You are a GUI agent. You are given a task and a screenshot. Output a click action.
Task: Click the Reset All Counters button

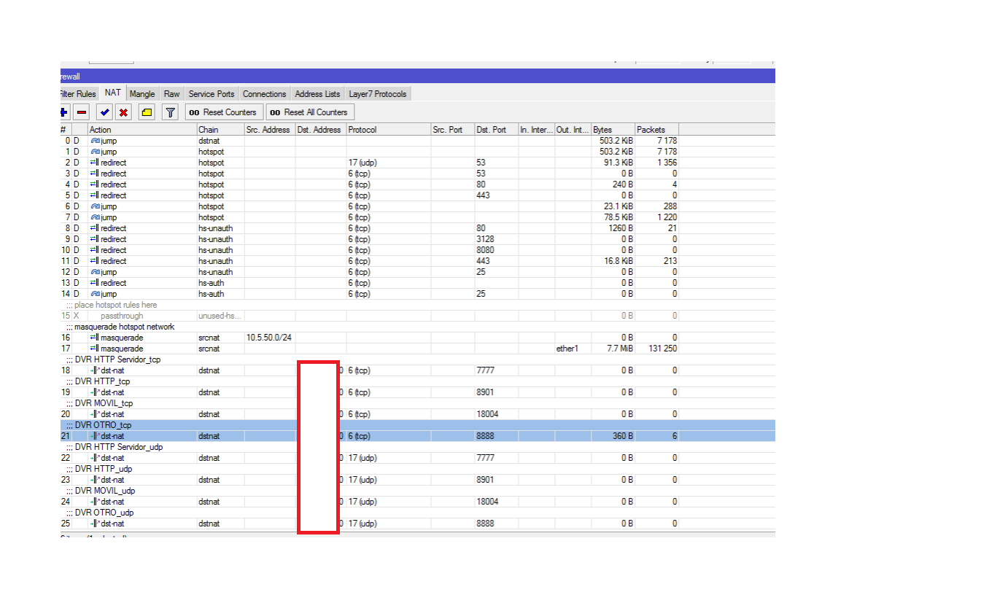coord(310,112)
